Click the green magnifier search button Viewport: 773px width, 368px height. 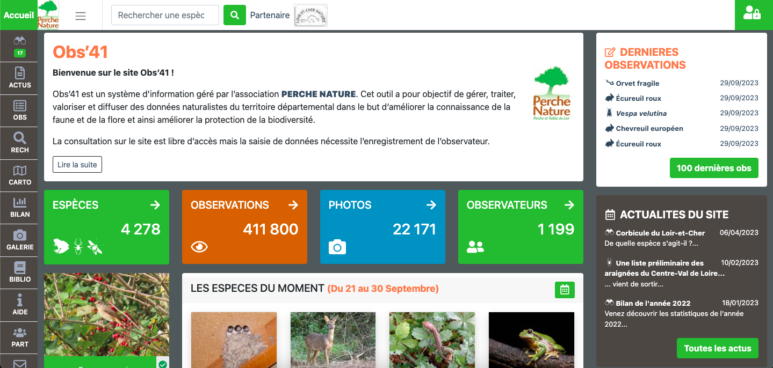coord(235,15)
